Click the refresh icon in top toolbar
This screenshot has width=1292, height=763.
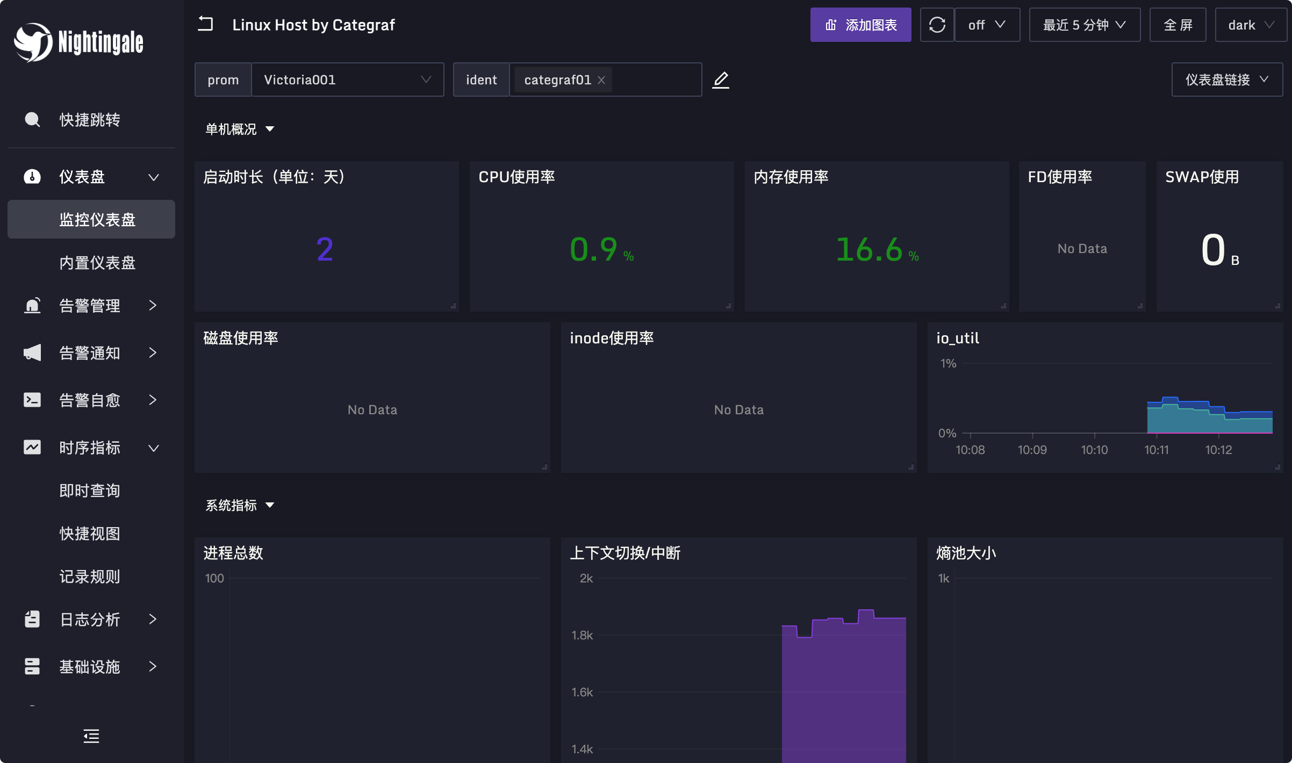point(937,25)
